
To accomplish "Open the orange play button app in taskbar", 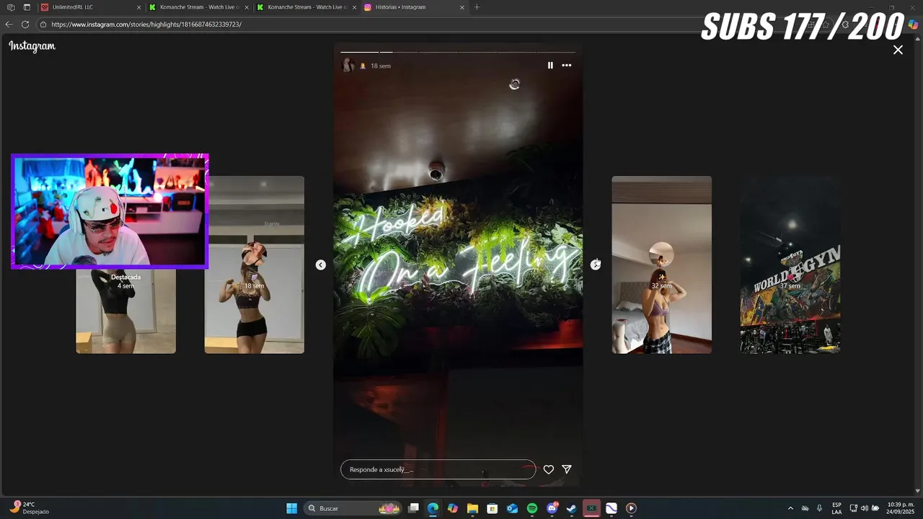I will (x=631, y=508).
